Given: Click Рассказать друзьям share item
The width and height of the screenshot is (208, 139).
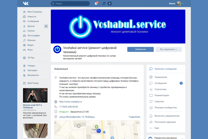Looking at the screenshot, I should [166, 122].
